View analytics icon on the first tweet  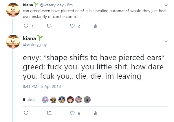point(95,26)
